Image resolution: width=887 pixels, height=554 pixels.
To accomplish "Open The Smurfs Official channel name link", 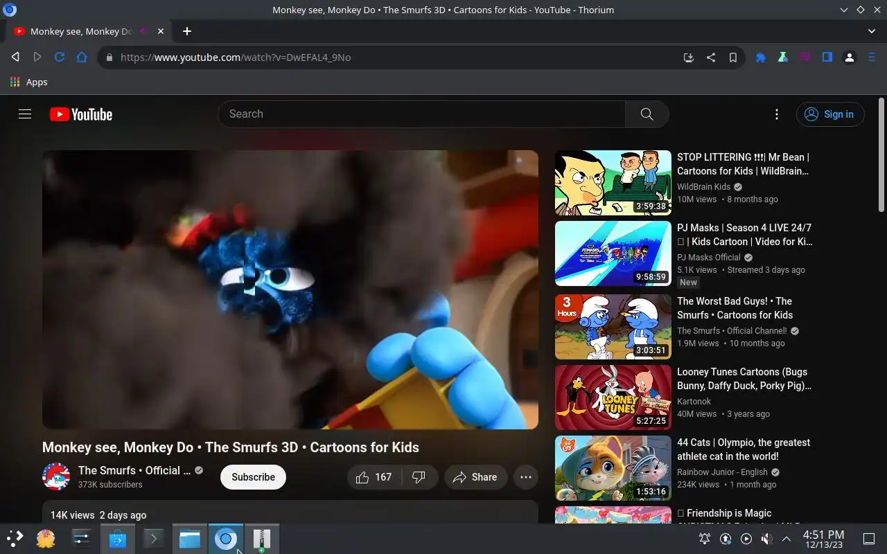I will pos(134,470).
